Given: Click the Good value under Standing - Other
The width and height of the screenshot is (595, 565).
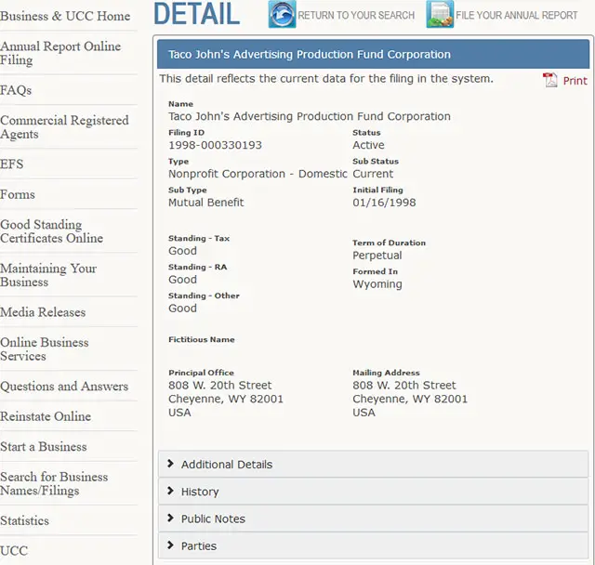Looking at the screenshot, I should click(182, 309).
